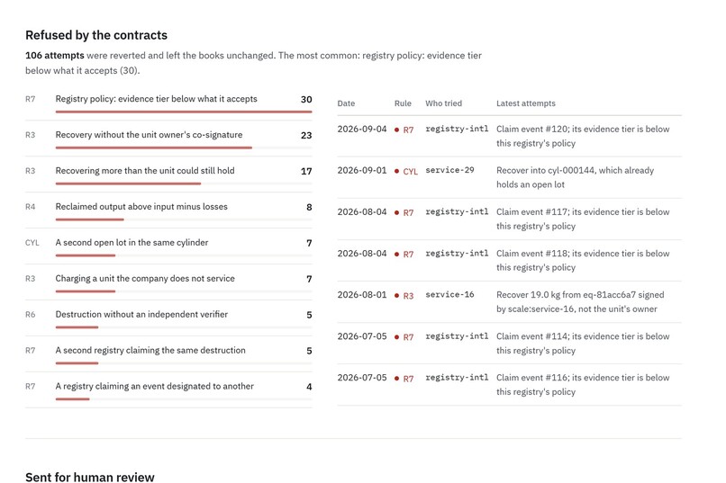This screenshot has height=483, width=726.
Task: Click the "Recover into cyl-000144" attempt description
Action: [x=575, y=177]
